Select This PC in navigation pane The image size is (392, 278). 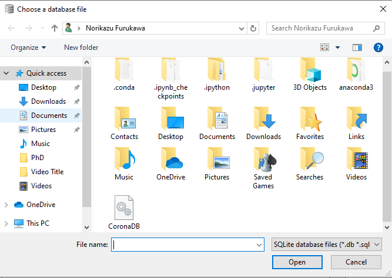(x=32, y=223)
